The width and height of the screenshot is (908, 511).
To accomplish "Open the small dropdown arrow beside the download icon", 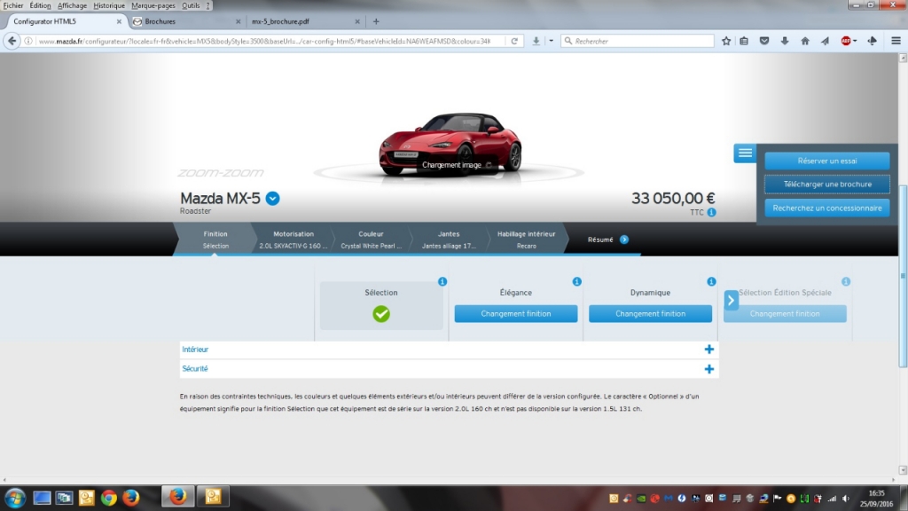I will coord(551,41).
